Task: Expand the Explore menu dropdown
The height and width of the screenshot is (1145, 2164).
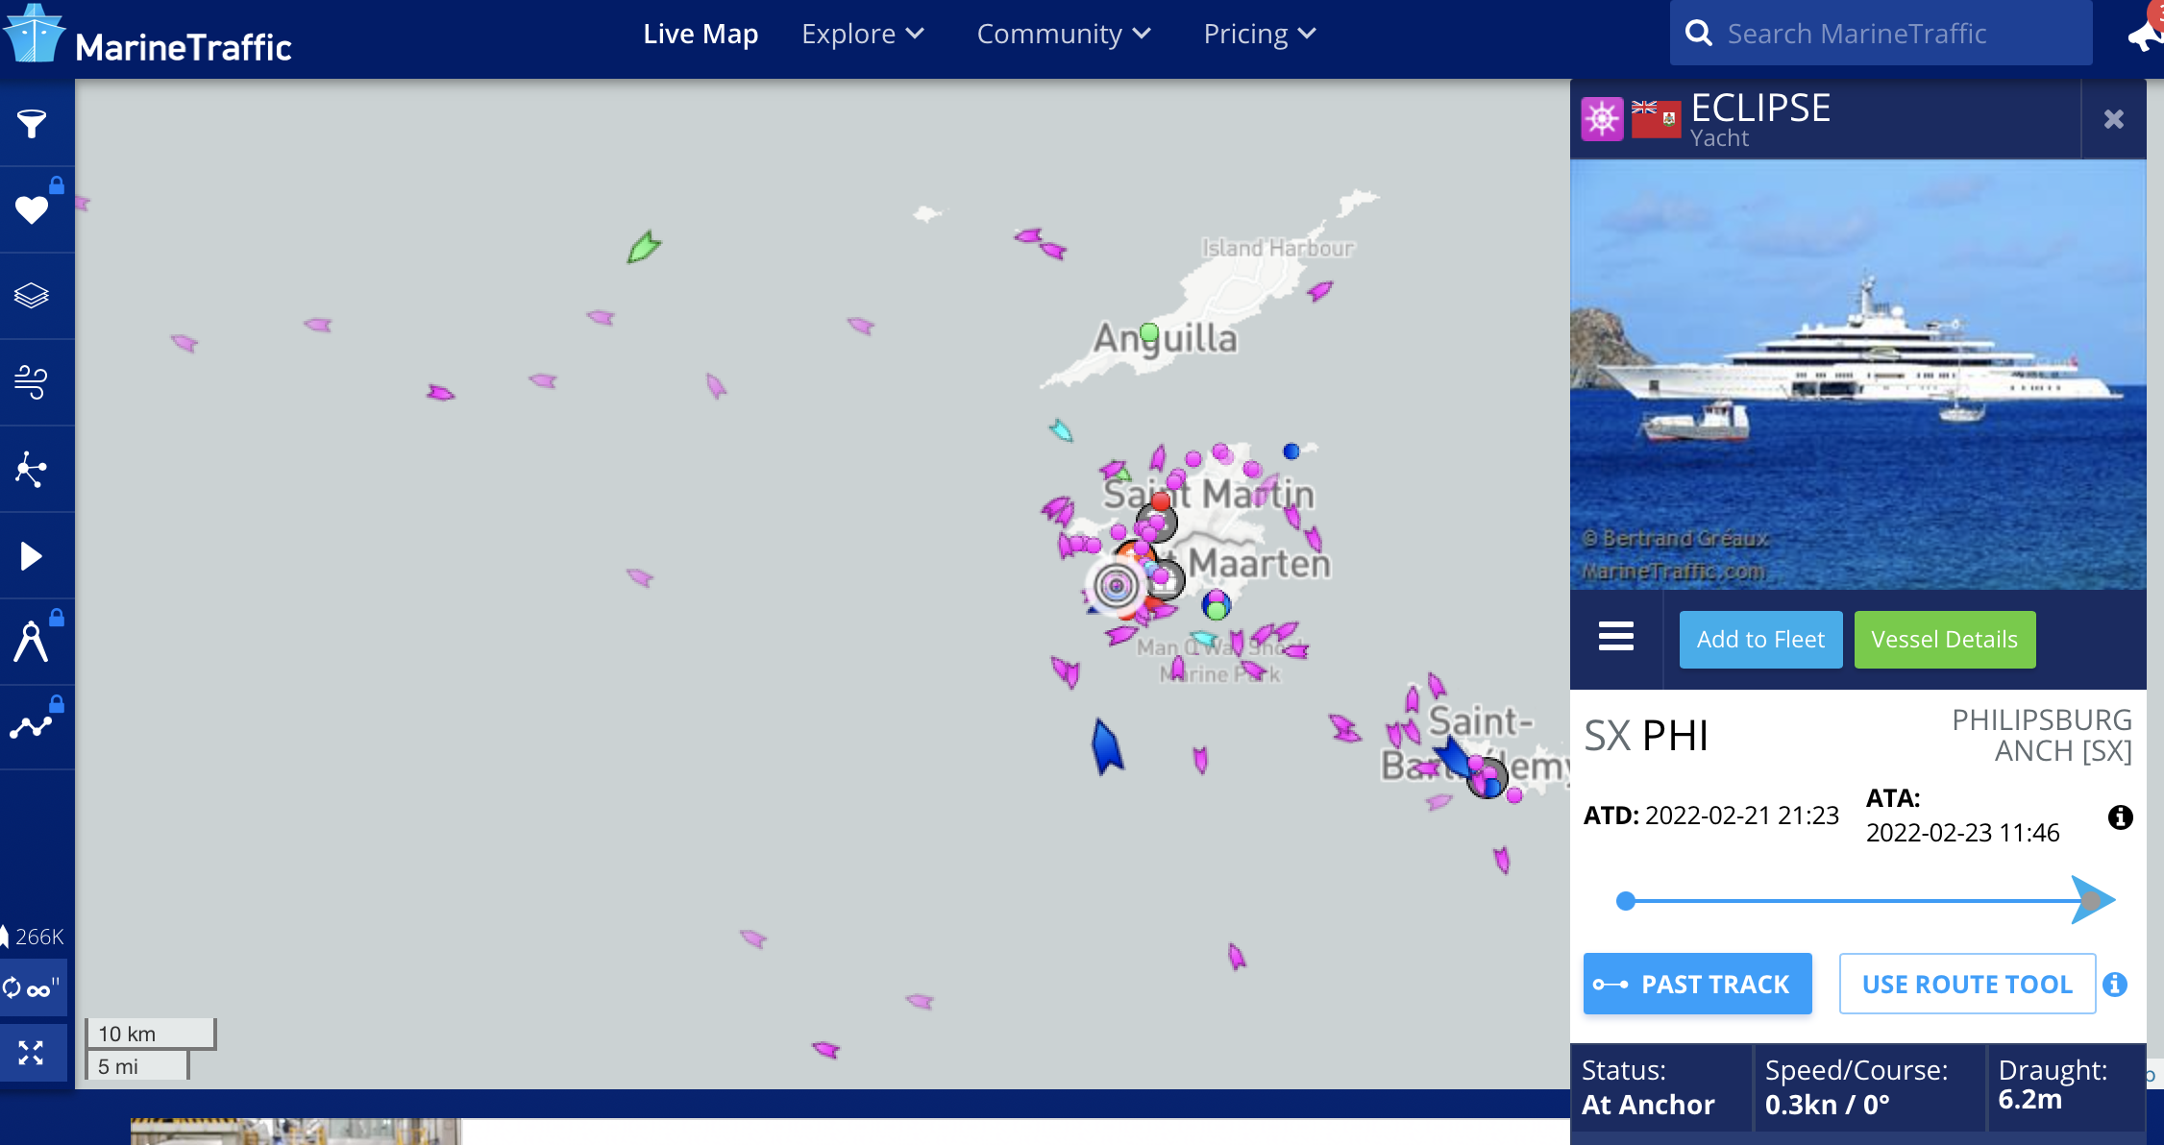Action: 862,35
